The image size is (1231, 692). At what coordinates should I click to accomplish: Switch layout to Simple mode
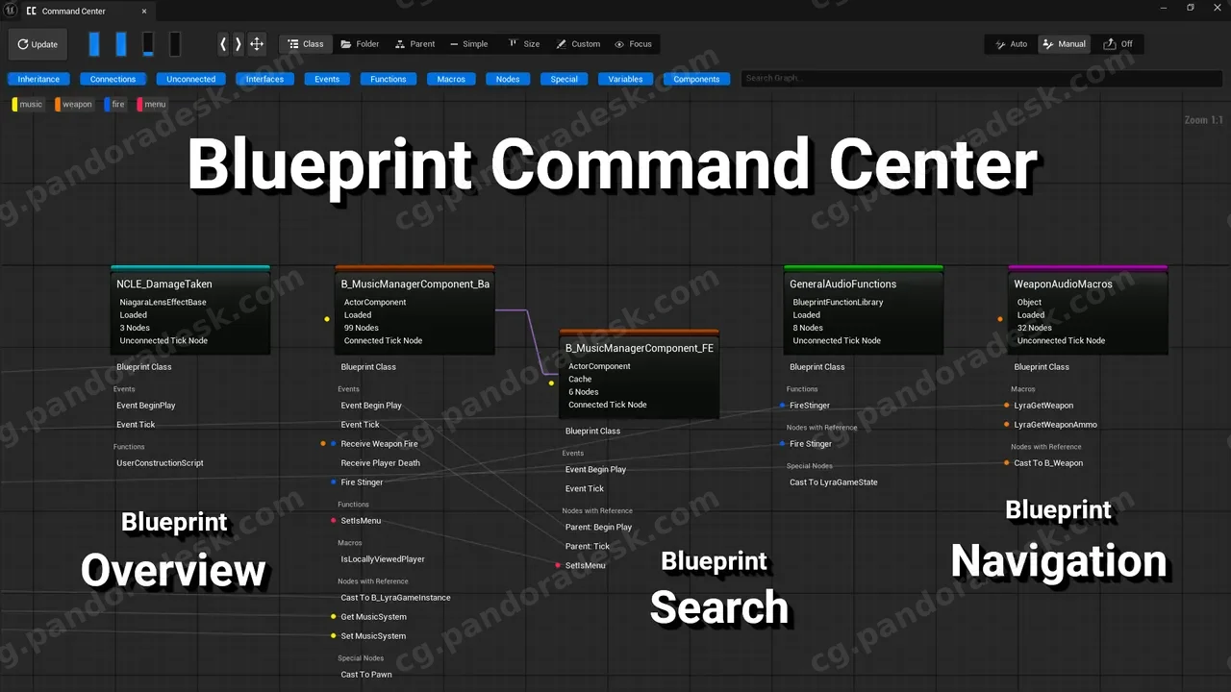[468, 44]
